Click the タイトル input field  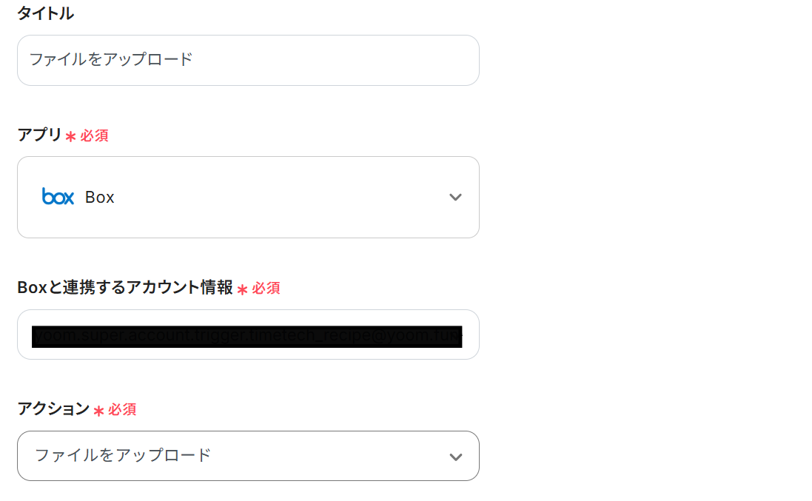pos(248,60)
